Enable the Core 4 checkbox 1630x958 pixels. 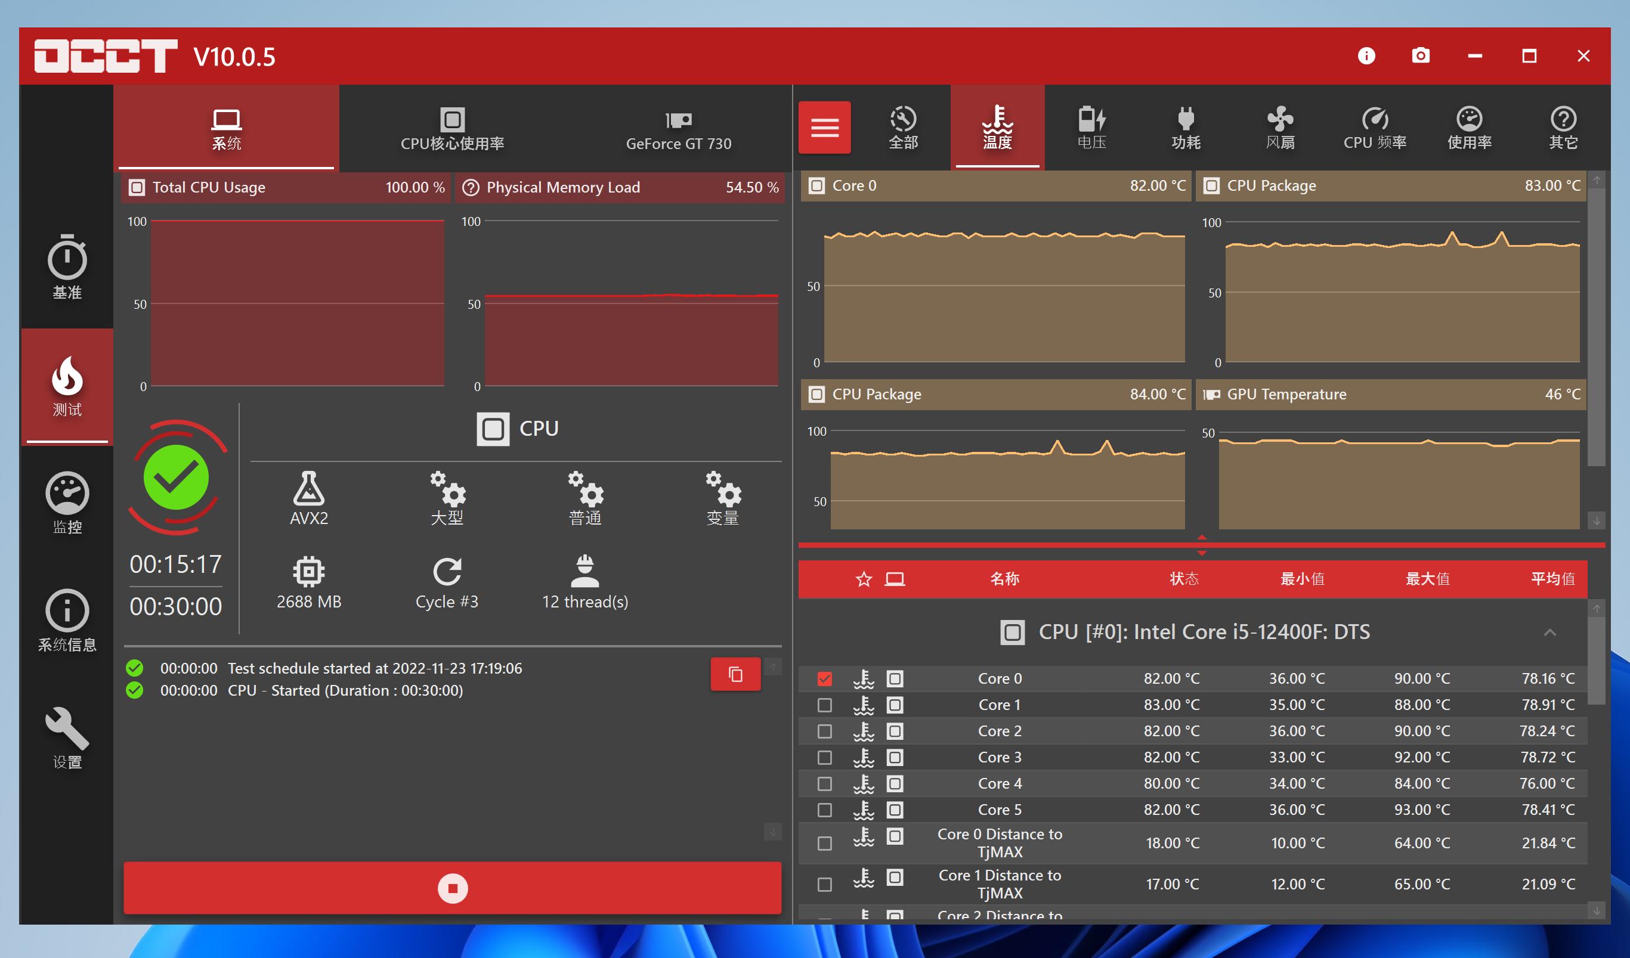(x=824, y=784)
